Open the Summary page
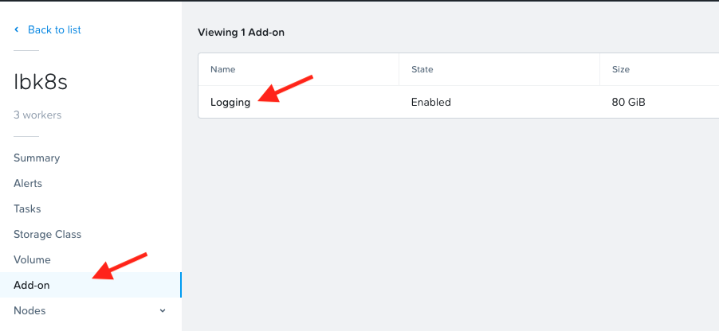 click(37, 158)
